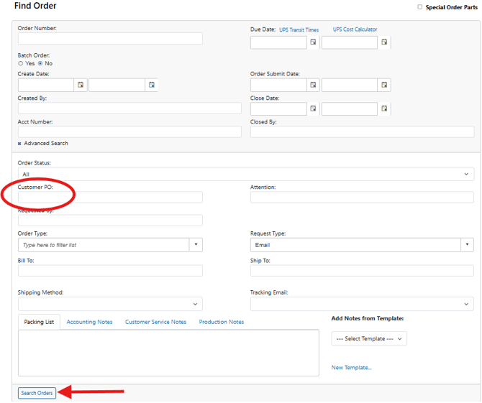This screenshot has width=482, height=403.
Task: Click the Search Orders button
Action: [37, 393]
